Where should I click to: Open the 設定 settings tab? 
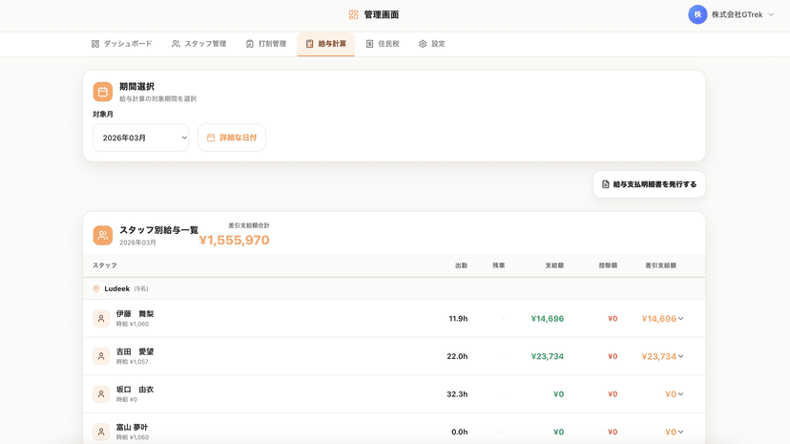pos(431,44)
